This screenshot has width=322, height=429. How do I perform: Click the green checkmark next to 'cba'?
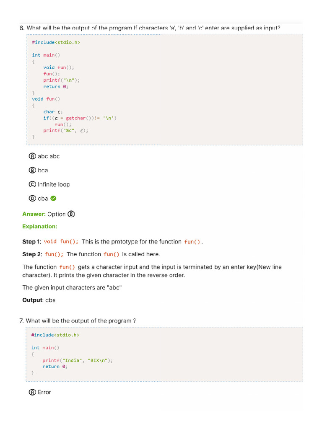(53, 199)
